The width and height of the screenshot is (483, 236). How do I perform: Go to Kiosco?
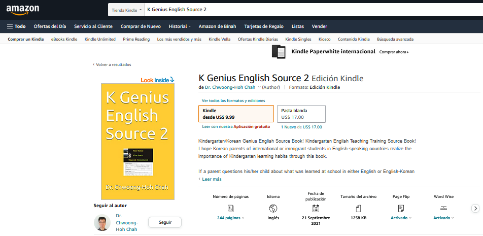(x=325, y=39)
